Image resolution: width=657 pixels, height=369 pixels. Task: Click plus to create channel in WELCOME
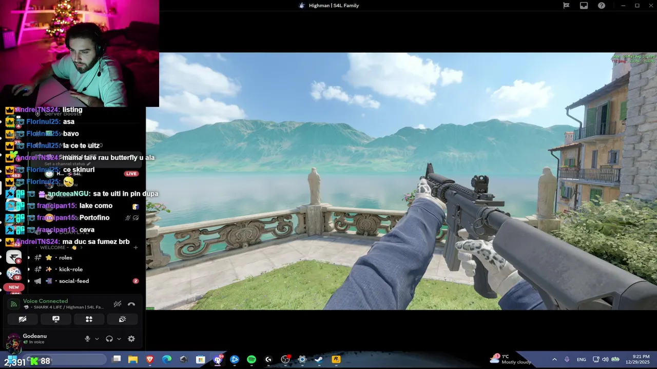(x=136, y=248)
